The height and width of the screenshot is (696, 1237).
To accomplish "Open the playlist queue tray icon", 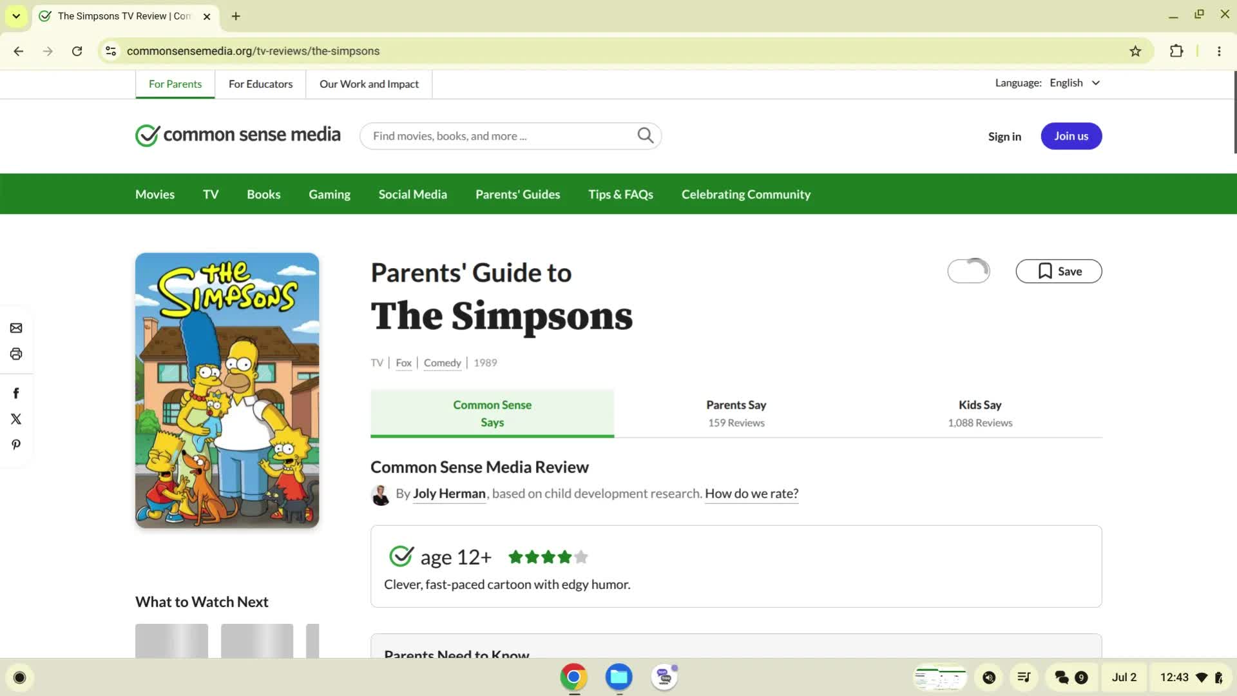I will click(x=1024, y=677).
